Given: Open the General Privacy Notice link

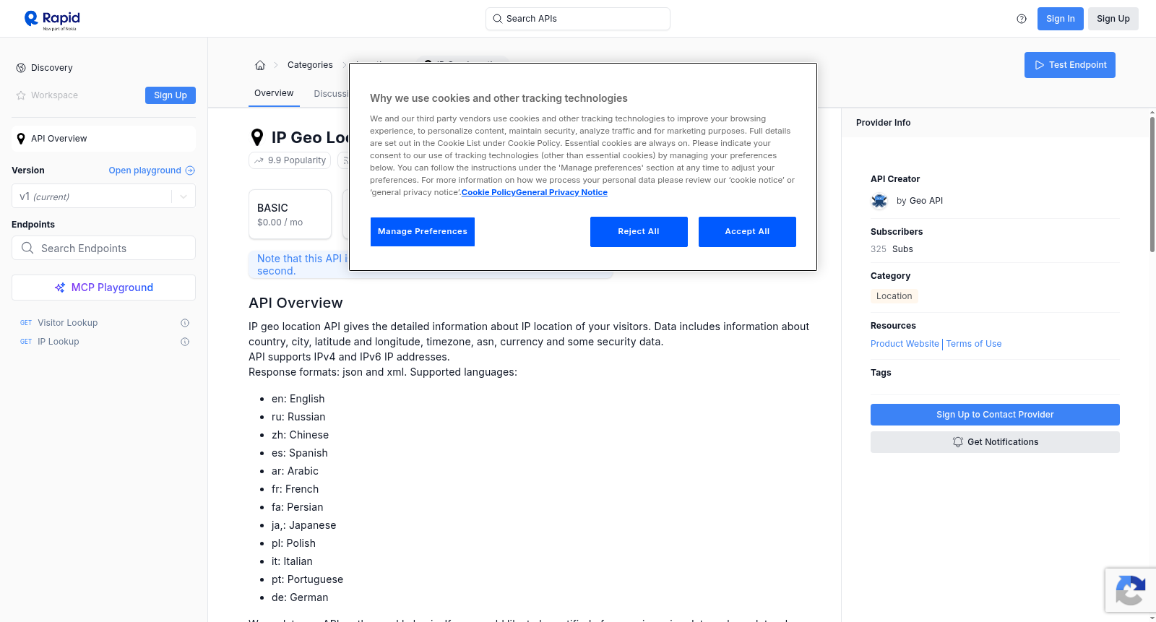Looking at the screenshot, I should (562, 192).
